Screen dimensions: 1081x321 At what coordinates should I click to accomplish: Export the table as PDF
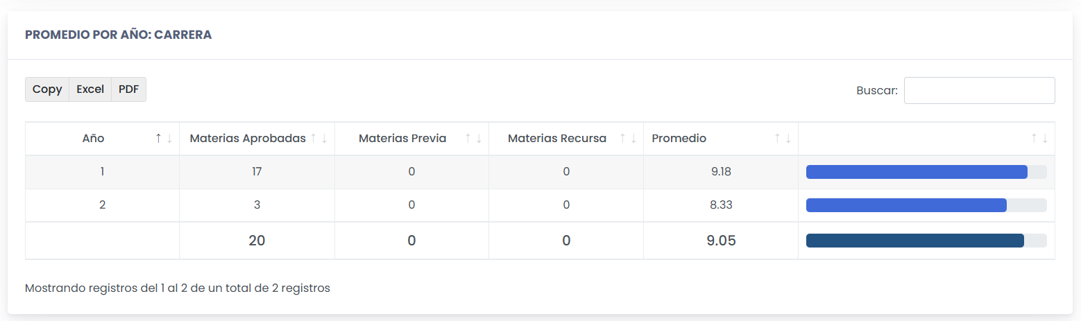tap(128, 89)
